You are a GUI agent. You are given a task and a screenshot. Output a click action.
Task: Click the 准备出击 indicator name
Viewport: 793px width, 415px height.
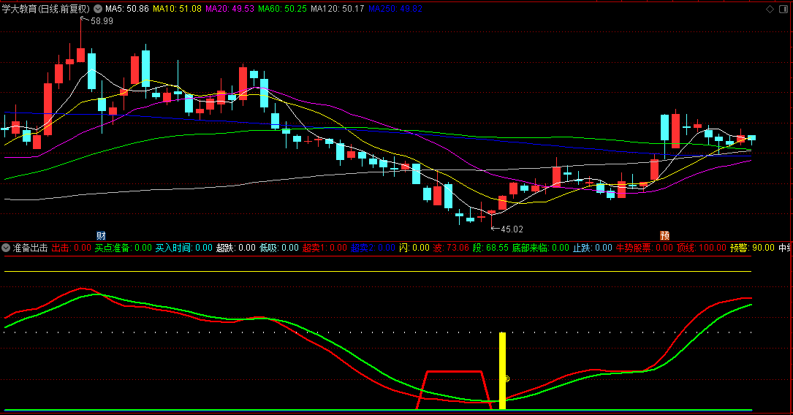(x=31, y=248)
